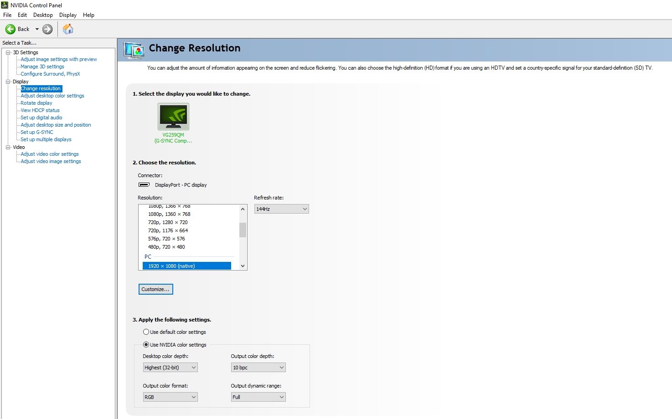Image resolution: width=672 pixels, height=419 pixels.
Task: Click the resolution list scroll down arrow
Action: [x=243, y=266]
